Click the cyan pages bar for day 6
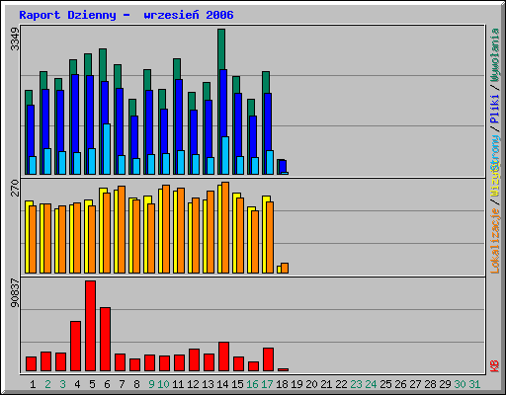 (107, 149)
